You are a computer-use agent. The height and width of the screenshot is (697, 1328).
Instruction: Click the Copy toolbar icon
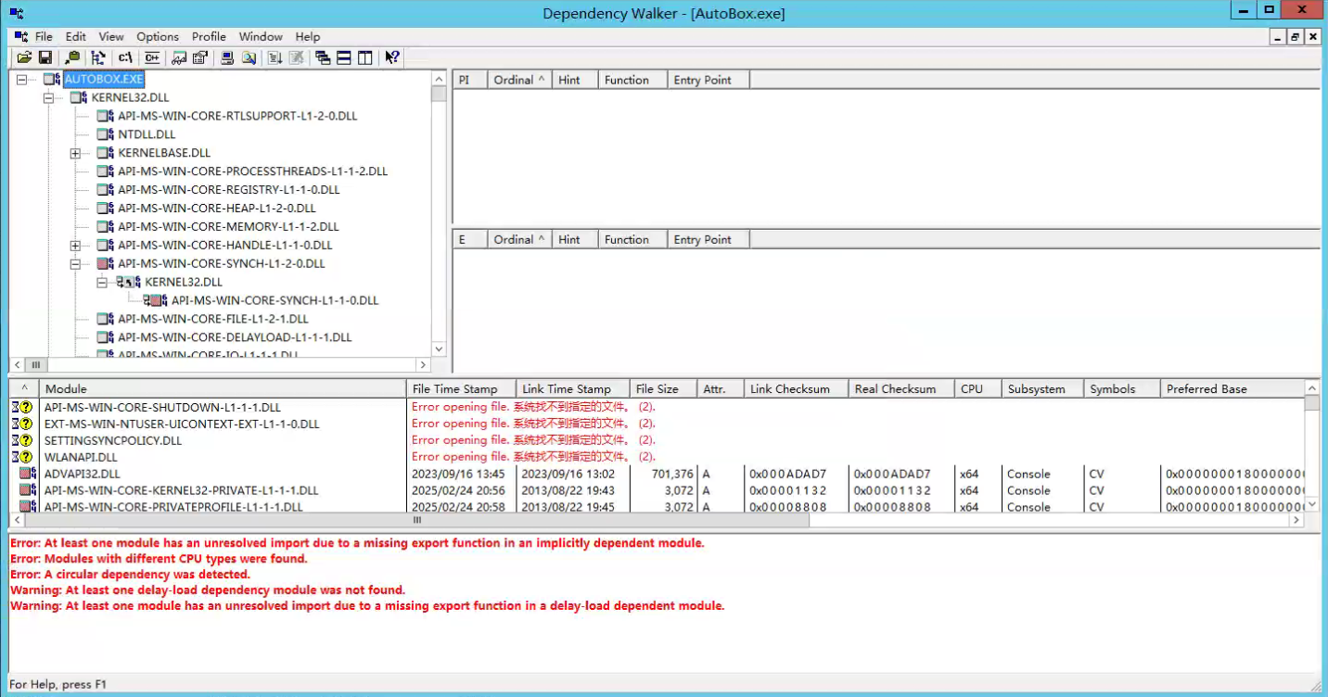pos(72,57)
